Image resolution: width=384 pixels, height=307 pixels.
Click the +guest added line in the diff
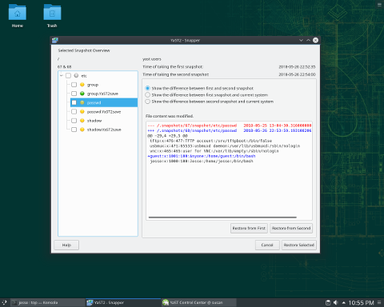[202, 156]
